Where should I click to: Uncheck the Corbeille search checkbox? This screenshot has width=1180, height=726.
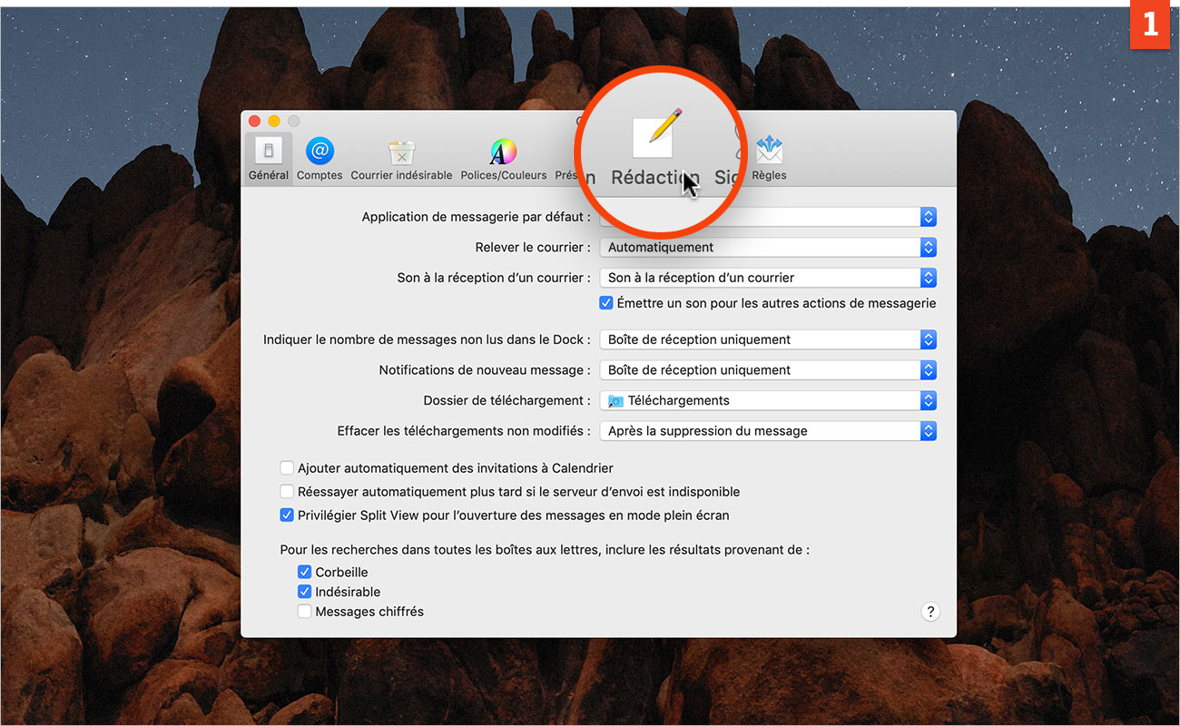pos(305,573)
